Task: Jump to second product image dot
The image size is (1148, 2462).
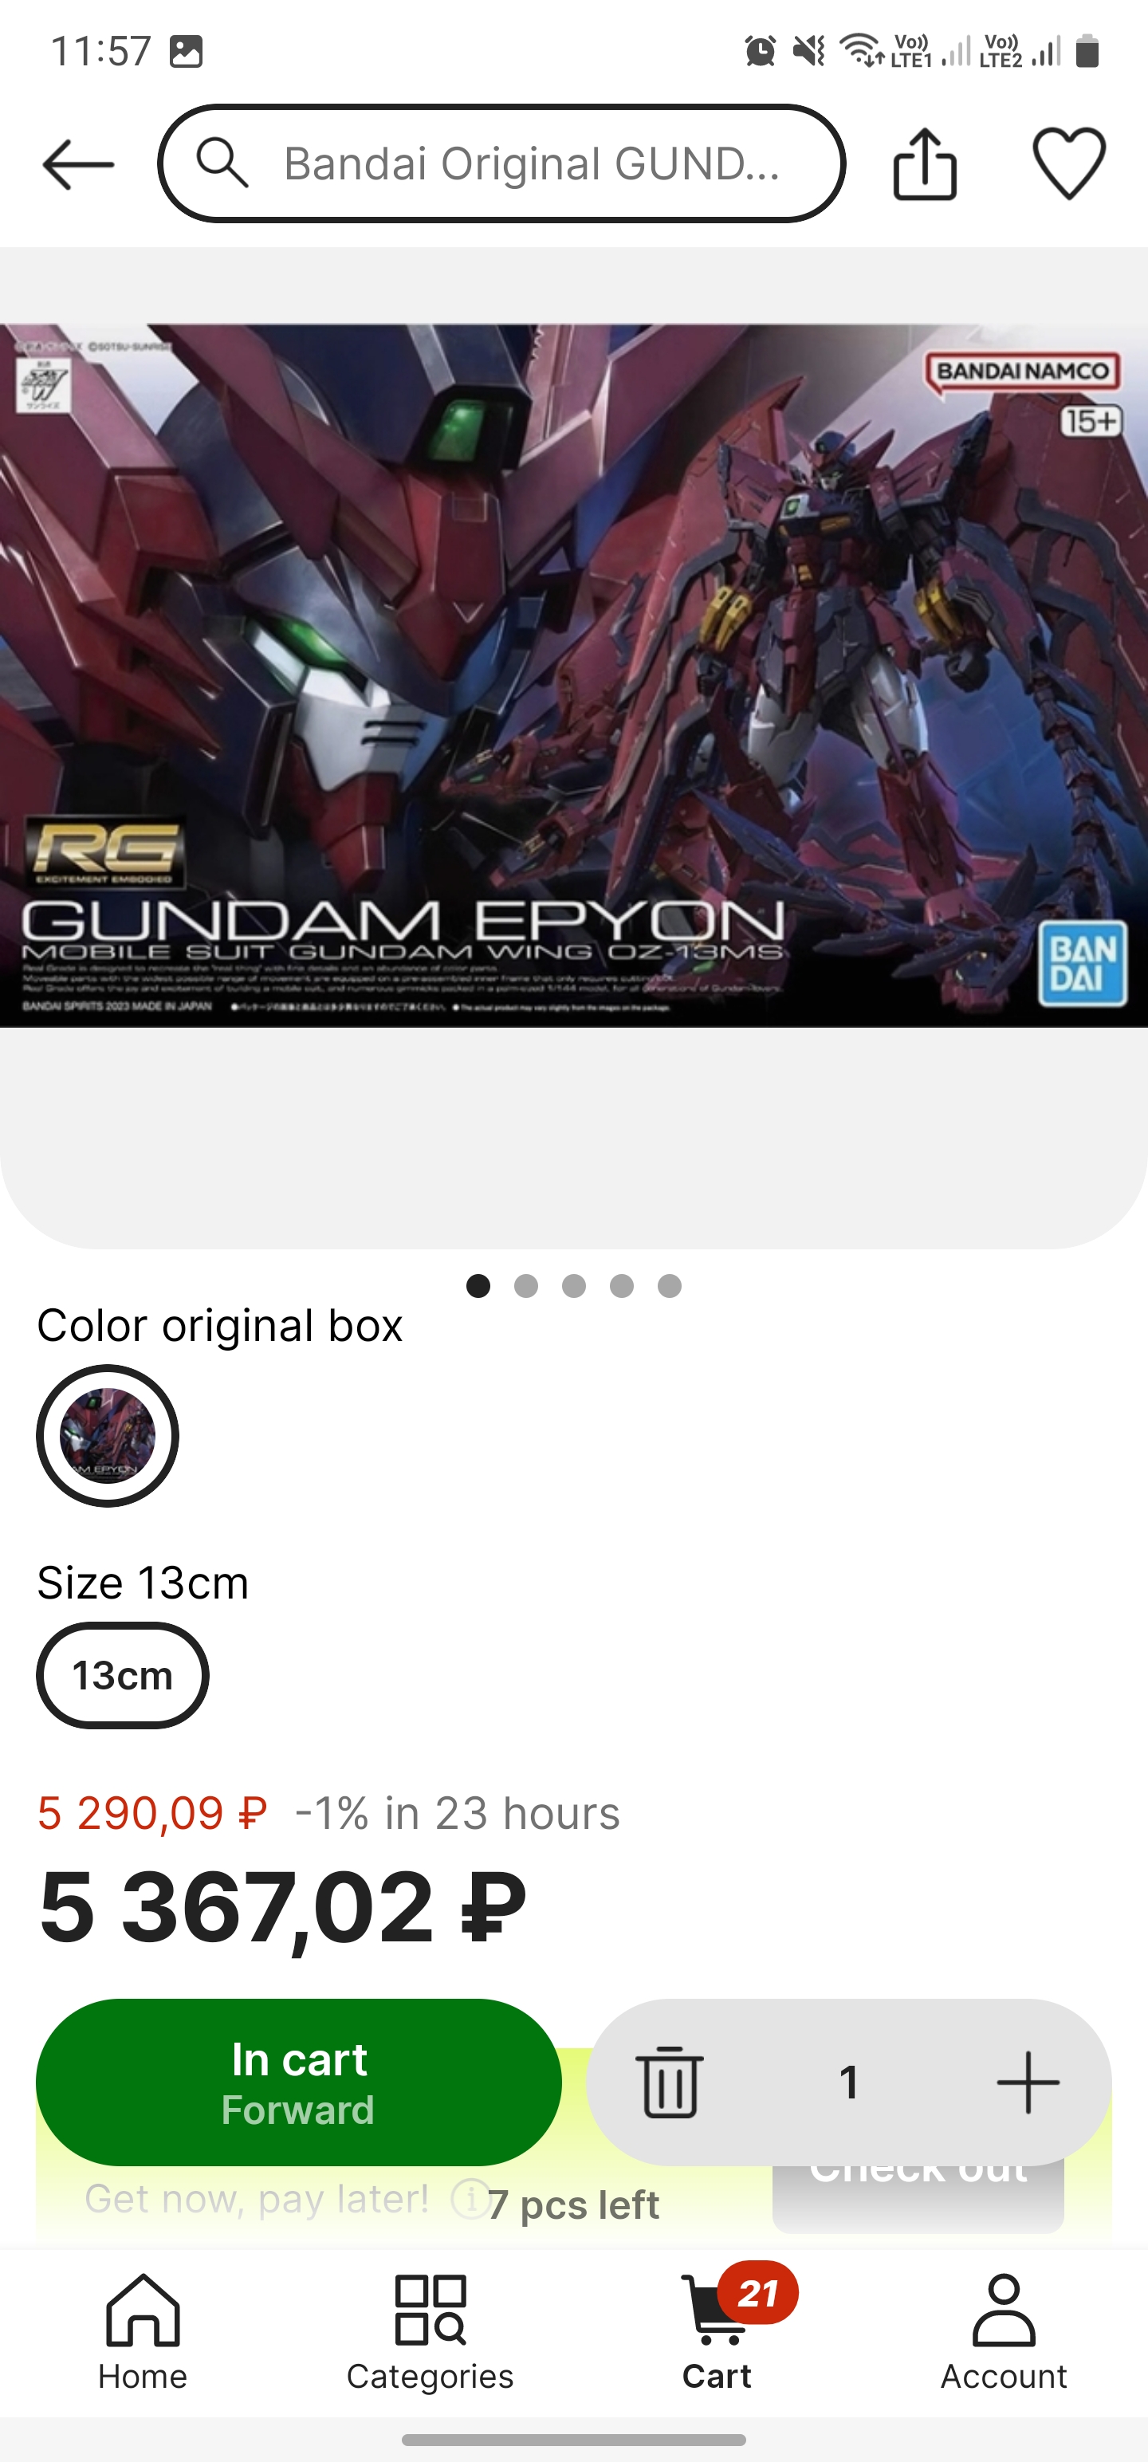Action: tap(525, 1285)
